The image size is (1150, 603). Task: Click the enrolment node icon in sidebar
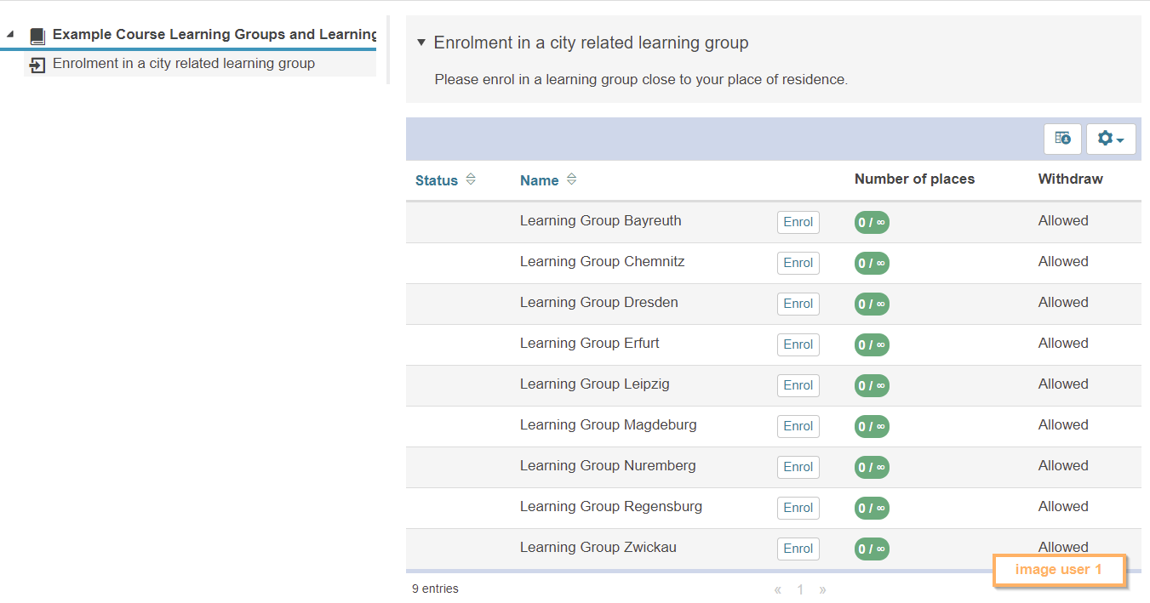tap(37, 65)
